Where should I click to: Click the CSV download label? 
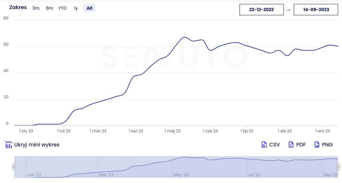tap(274, 145)
